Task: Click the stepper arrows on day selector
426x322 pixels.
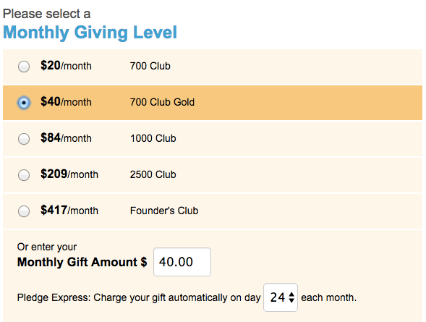Action: pyautogui.click(x=291, y=297)
